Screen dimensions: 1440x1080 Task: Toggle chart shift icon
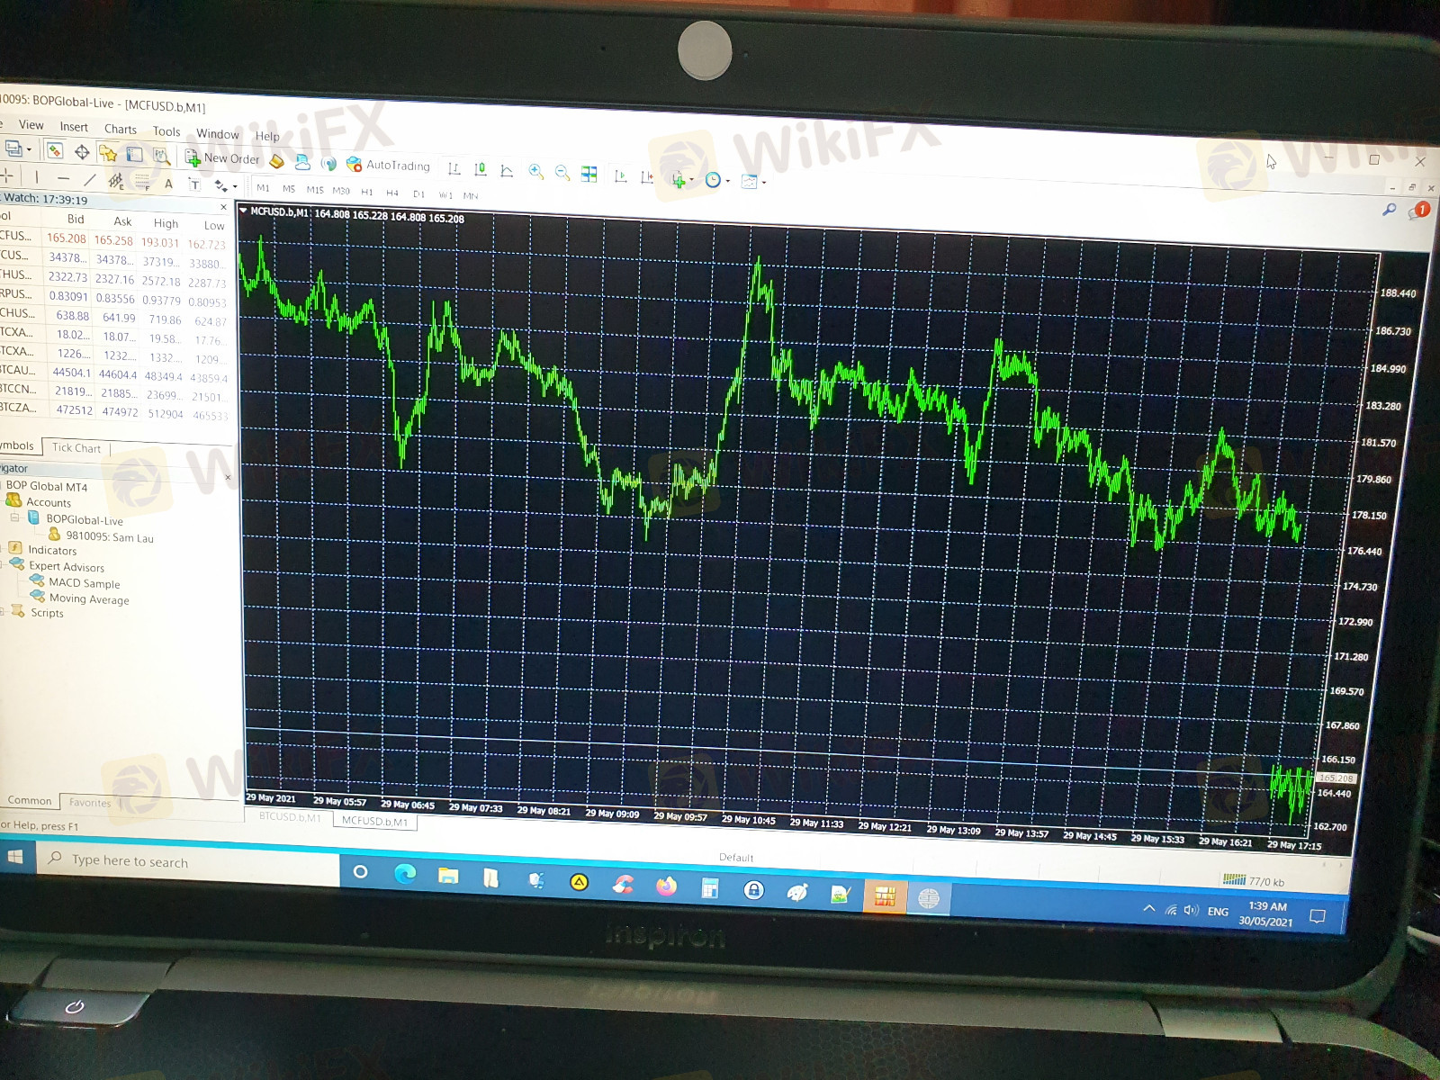646,176
